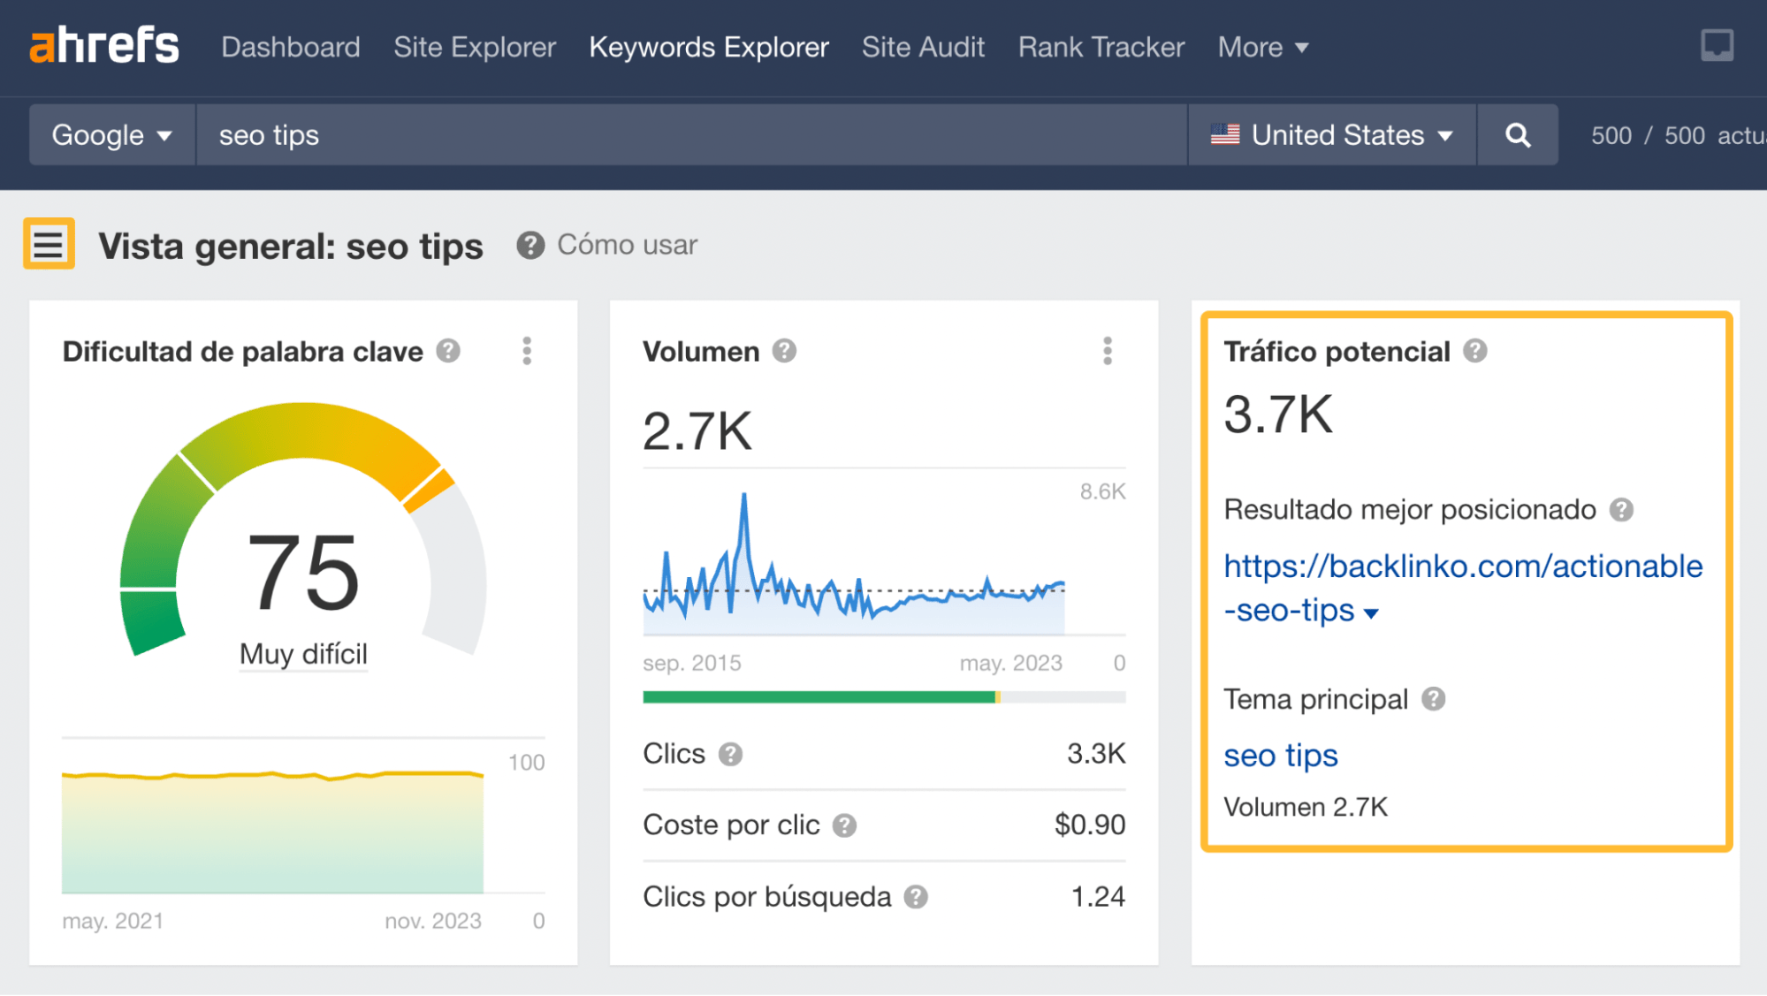Screen dimensions: 1767x996
Task: Open the United States country selector
Action: 1330,134
